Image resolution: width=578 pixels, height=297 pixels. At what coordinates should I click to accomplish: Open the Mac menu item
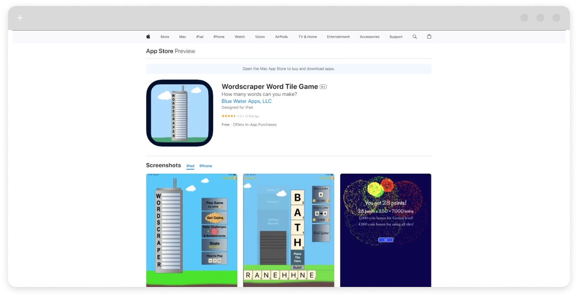click(183, 37)
